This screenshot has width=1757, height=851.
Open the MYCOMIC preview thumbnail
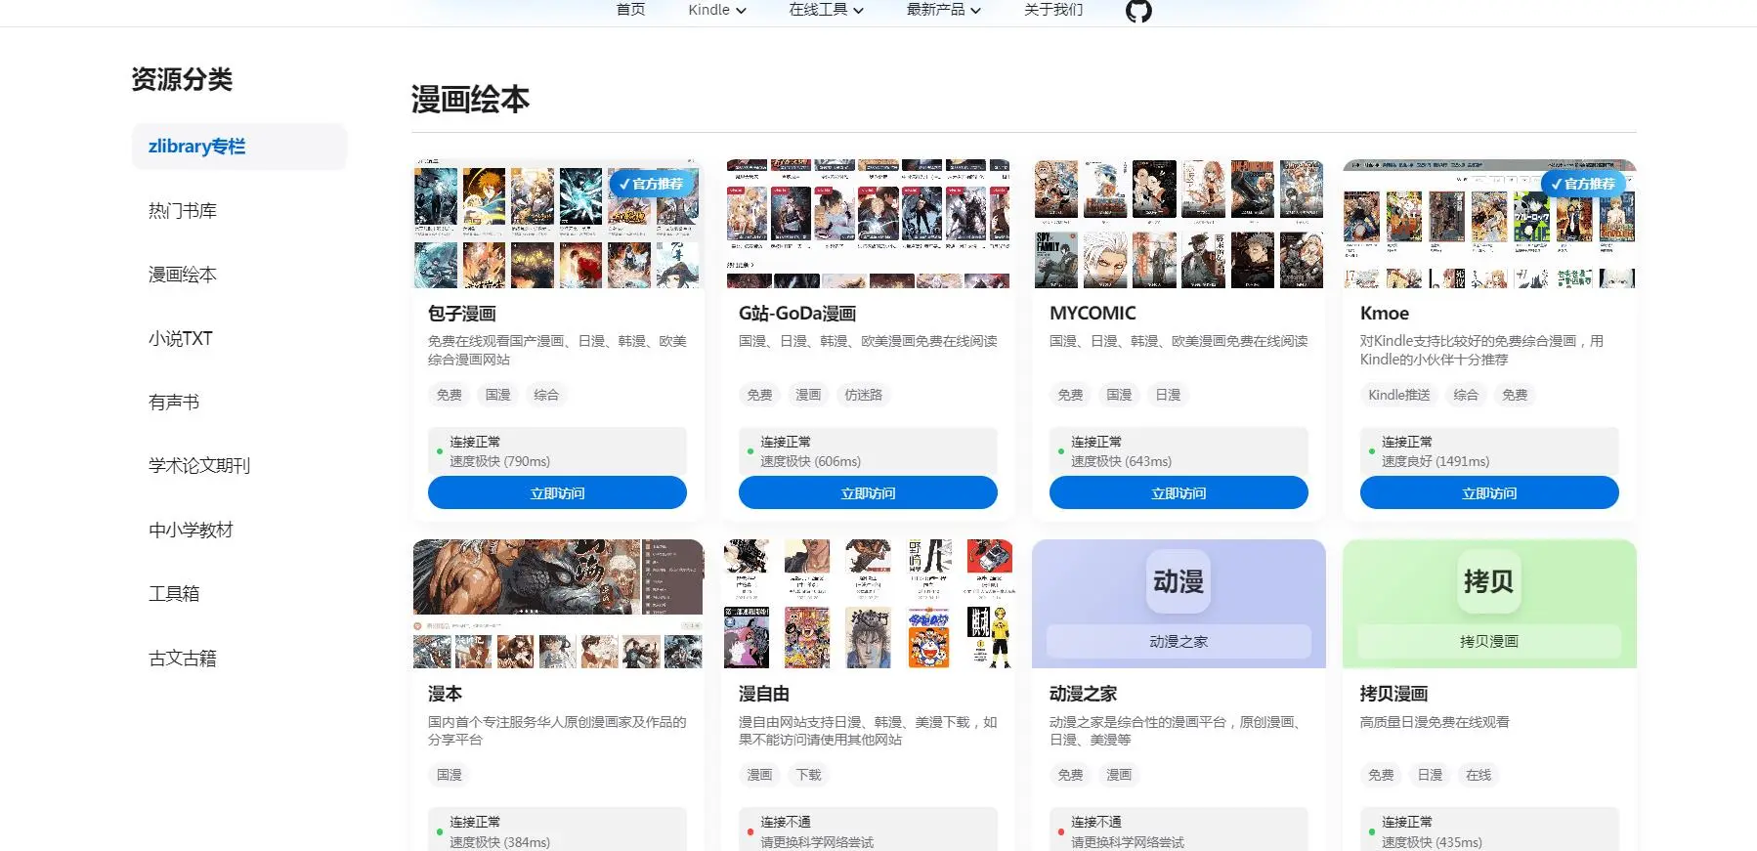(x=1178, y=224)
